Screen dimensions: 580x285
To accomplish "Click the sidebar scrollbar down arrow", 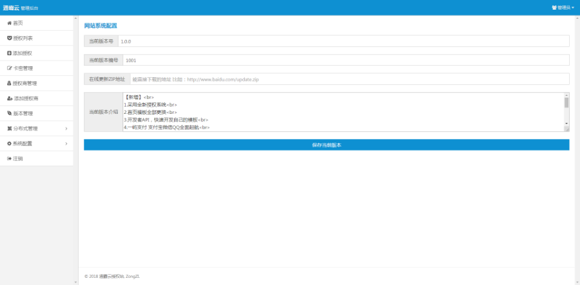I will [x=75, y=282].
